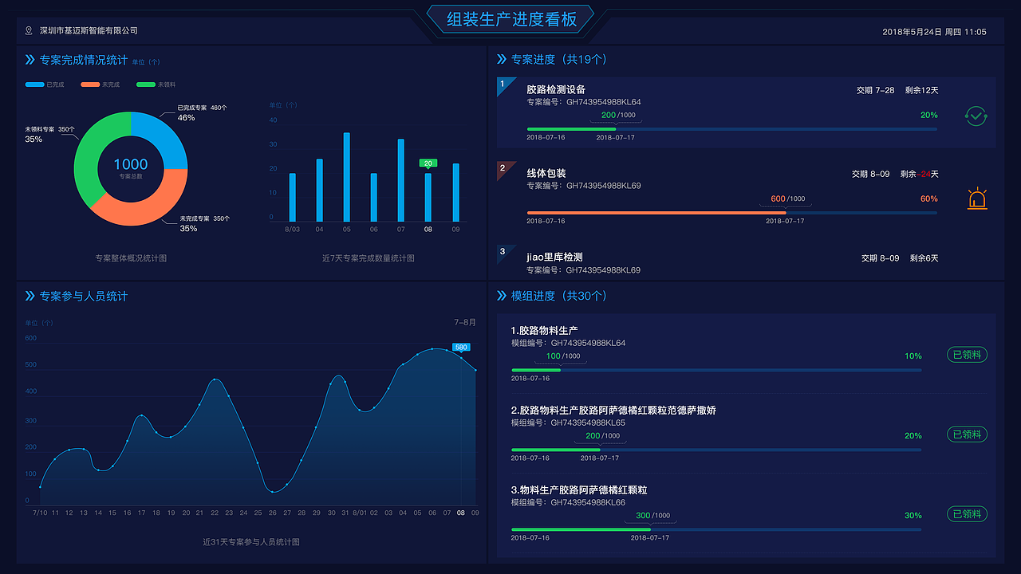Click the 600/1000 label on 线体包装
Viewport: 1021px width, 574px height.
(x=788, y=199)
